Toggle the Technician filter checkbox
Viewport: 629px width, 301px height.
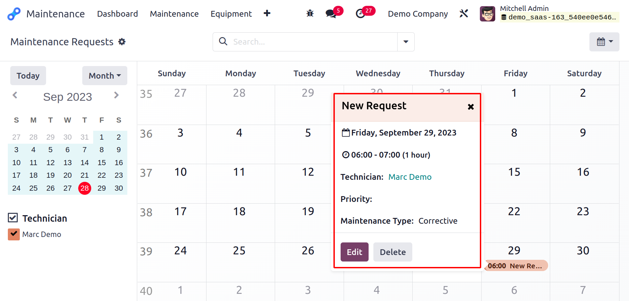pyautogui.click(x=13, y=218)
